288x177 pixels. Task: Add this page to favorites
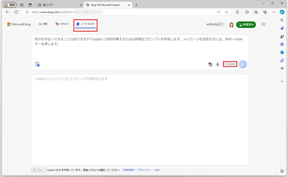coord(227,12)
